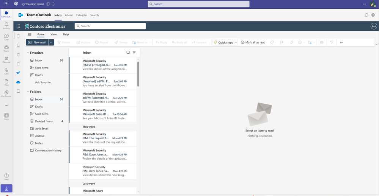Open Outlook app launcher waffle
379x196 pixels.
(x=18, y=26)
